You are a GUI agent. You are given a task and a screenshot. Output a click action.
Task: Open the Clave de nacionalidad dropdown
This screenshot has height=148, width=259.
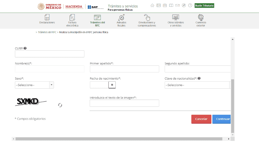click(x=197, y=85)
